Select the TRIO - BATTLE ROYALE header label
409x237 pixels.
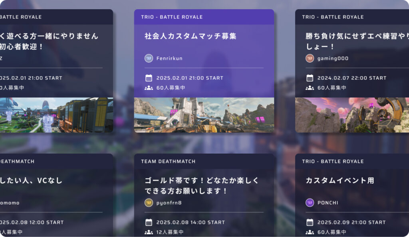coord(173,17)
